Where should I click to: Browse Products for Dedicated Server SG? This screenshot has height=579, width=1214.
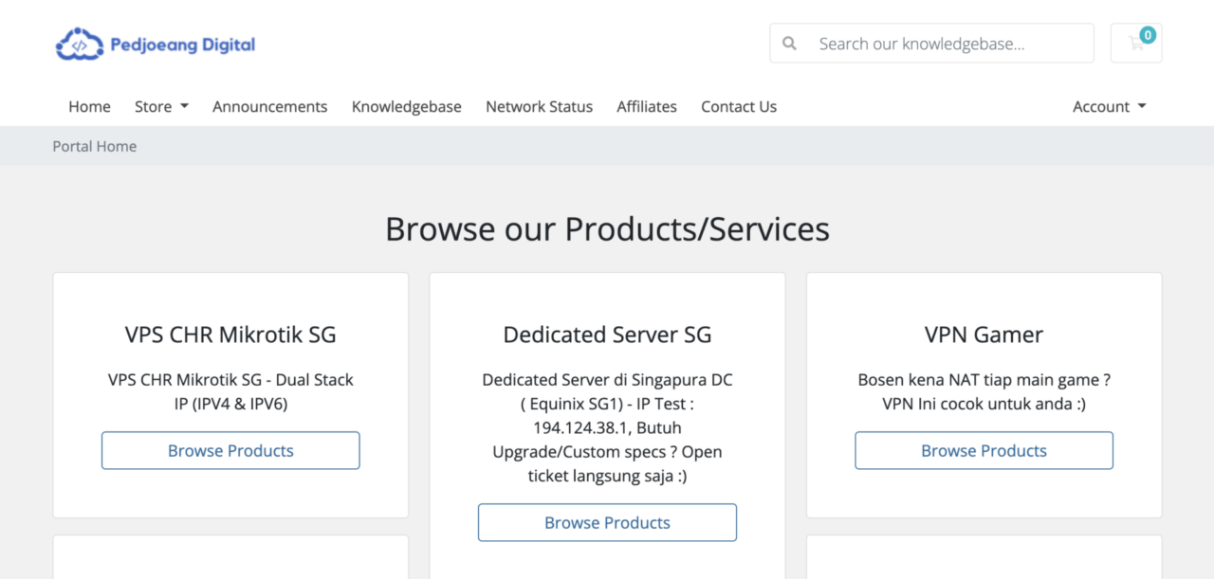pyautogui.click(x=607, y=523)
